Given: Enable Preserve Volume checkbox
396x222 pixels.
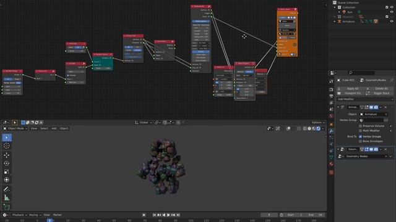Looking at the screenshot, I should point(360,126).
